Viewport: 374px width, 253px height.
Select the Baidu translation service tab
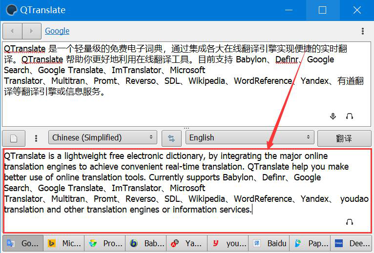[269, 243]
